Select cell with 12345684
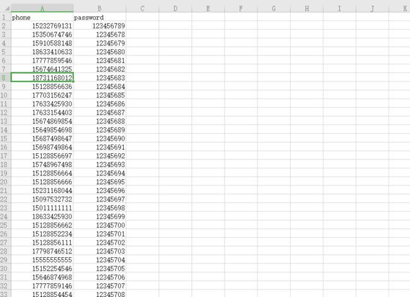 tap(100, 86)
